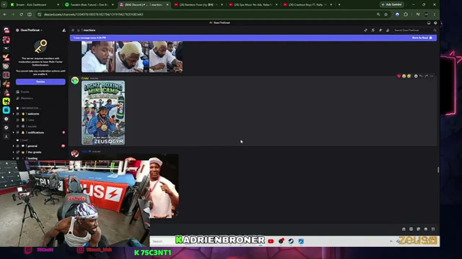This screenshot has width=462, height=259.
Task: Expand the welcome channel thread arrow
Action: click(13, 114)
